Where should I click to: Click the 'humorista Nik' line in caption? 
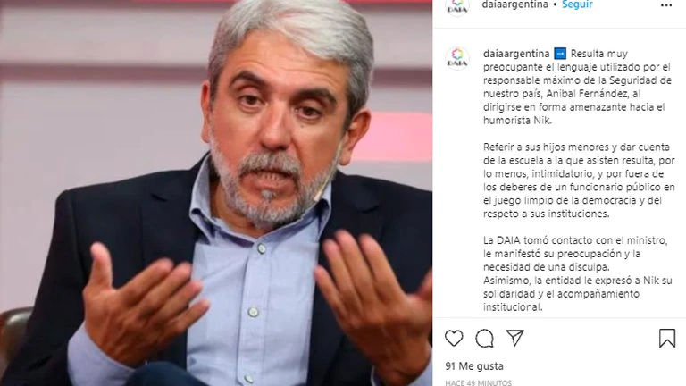pyautogui.click(x=517, y=121)
